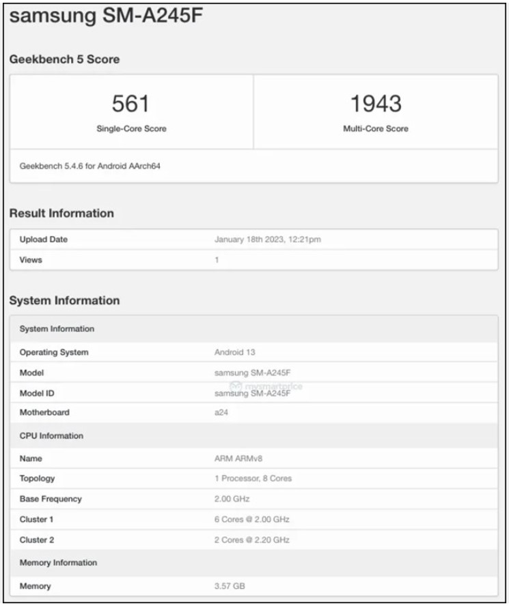Image resolution: width=509 pixels, height=606 pixels.
Task: Select the 'Result Information' heading
Action: coord(61,213)
